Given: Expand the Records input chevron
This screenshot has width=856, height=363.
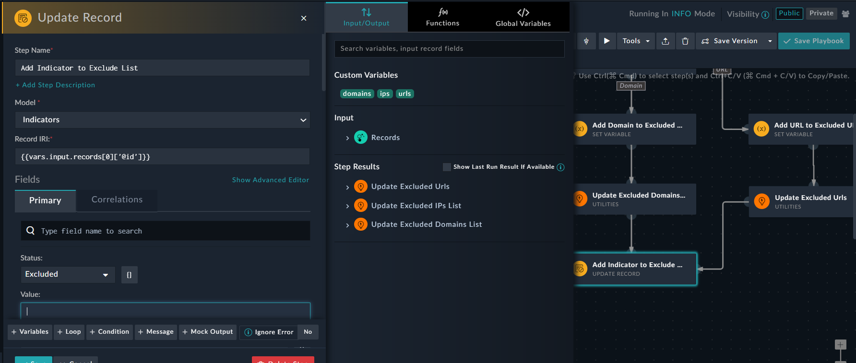Looking at the screenshot, I should [347, 138].
